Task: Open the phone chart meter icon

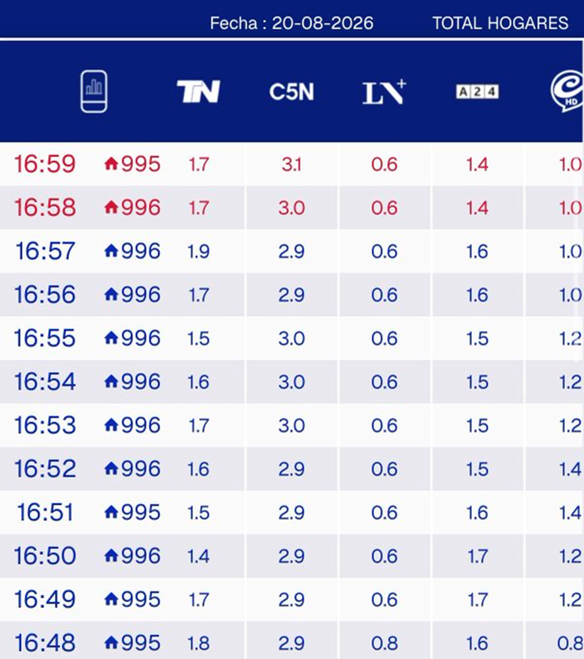Action: [94, 92]
